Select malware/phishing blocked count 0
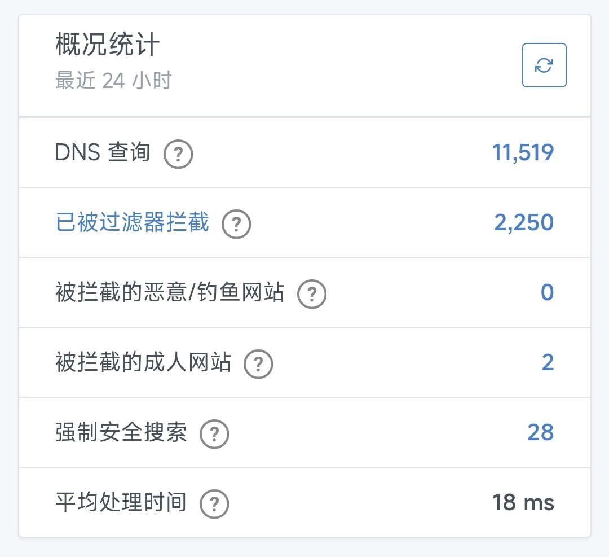609x557 pixels. (547, 292)
